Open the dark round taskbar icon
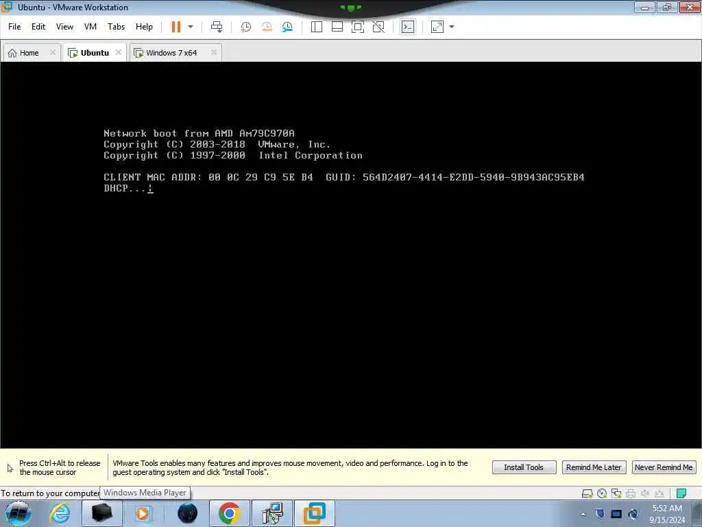This screenshot has width=702, height=527. click(188, 513)
